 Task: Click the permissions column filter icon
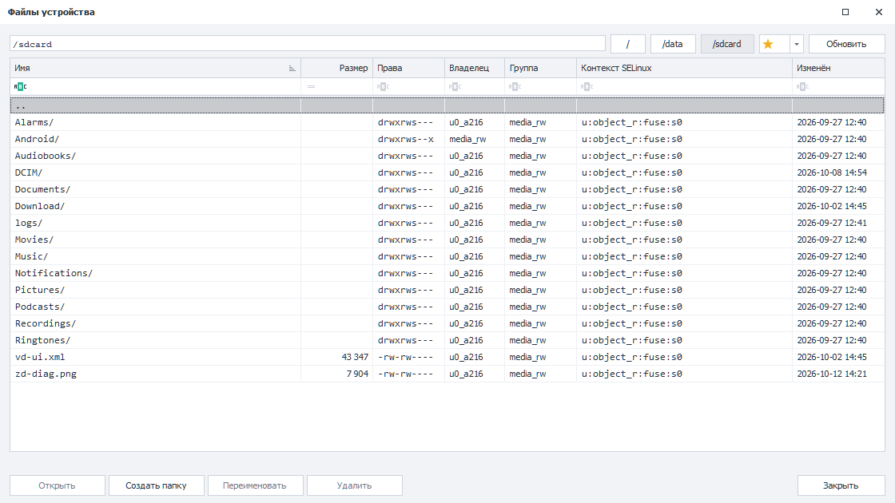pos(383,87)
